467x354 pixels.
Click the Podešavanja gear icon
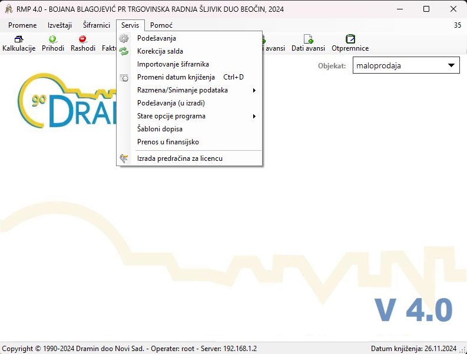tap(124, 38)
